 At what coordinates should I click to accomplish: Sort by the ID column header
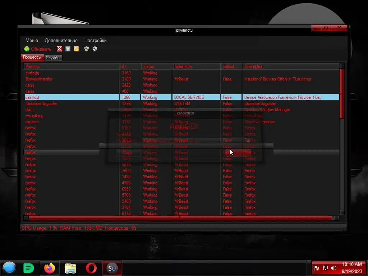tap(130, 66)
